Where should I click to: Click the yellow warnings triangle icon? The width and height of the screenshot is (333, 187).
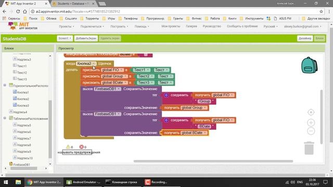click(68, 146)
